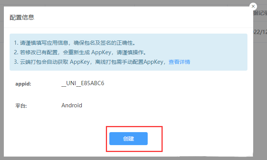Click the number 3. in the notice
The width and height of the screenshot is (267, 160).
coord(16,62)
